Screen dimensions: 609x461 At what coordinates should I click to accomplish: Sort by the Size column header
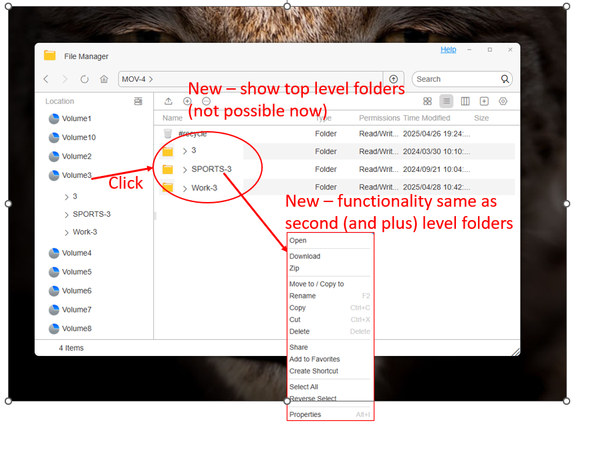[x=481, y=118]
